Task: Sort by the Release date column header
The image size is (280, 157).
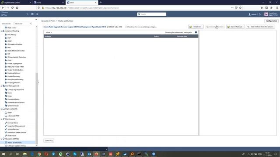Action: point(182,36)
